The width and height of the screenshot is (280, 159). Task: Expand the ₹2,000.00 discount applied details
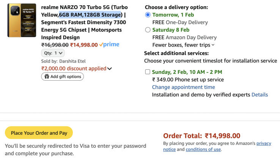(x=110, y=69)
